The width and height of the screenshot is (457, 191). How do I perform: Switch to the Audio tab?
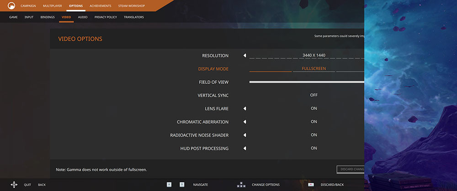[83, 17]
